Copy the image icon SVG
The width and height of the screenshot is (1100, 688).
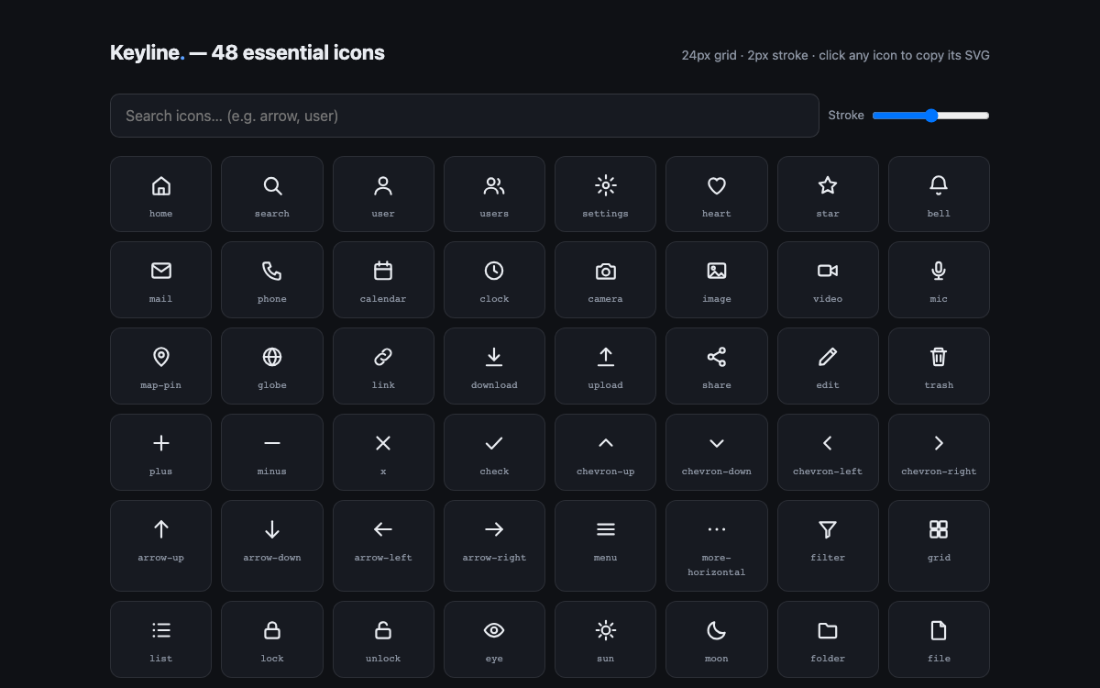coord(717,280)
